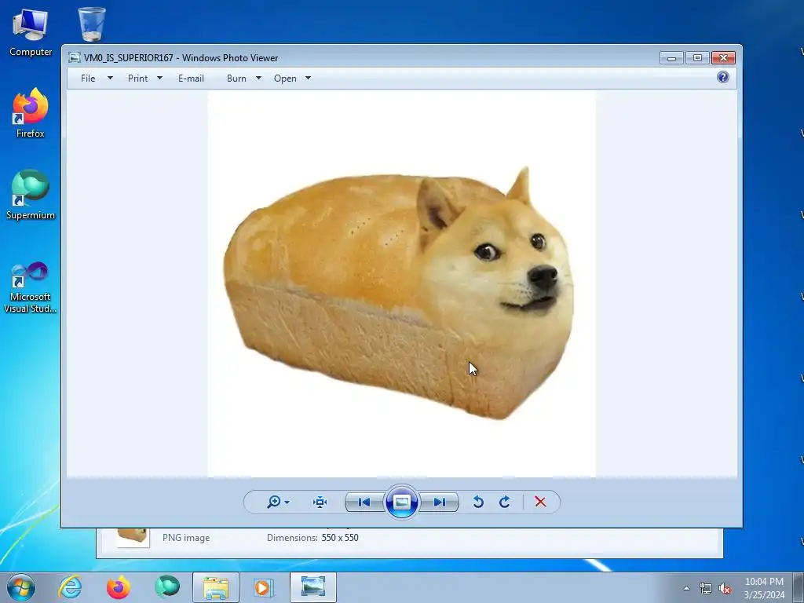Open Windows Media Player from taskbar
The width and height of the screenshot is (804, 603).
[x=264, y=587]
